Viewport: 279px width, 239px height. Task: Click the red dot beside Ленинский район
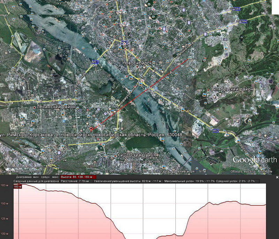[x=34, y=107]
